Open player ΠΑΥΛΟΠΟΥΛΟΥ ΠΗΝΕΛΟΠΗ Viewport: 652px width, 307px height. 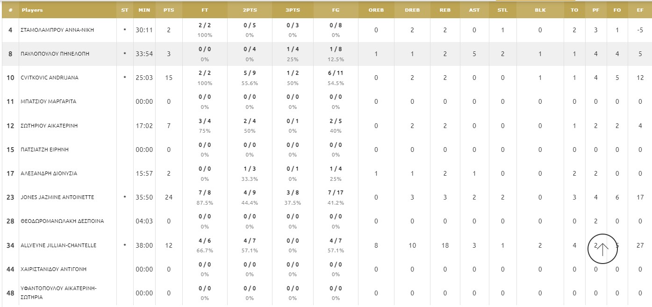pos(55,54)
